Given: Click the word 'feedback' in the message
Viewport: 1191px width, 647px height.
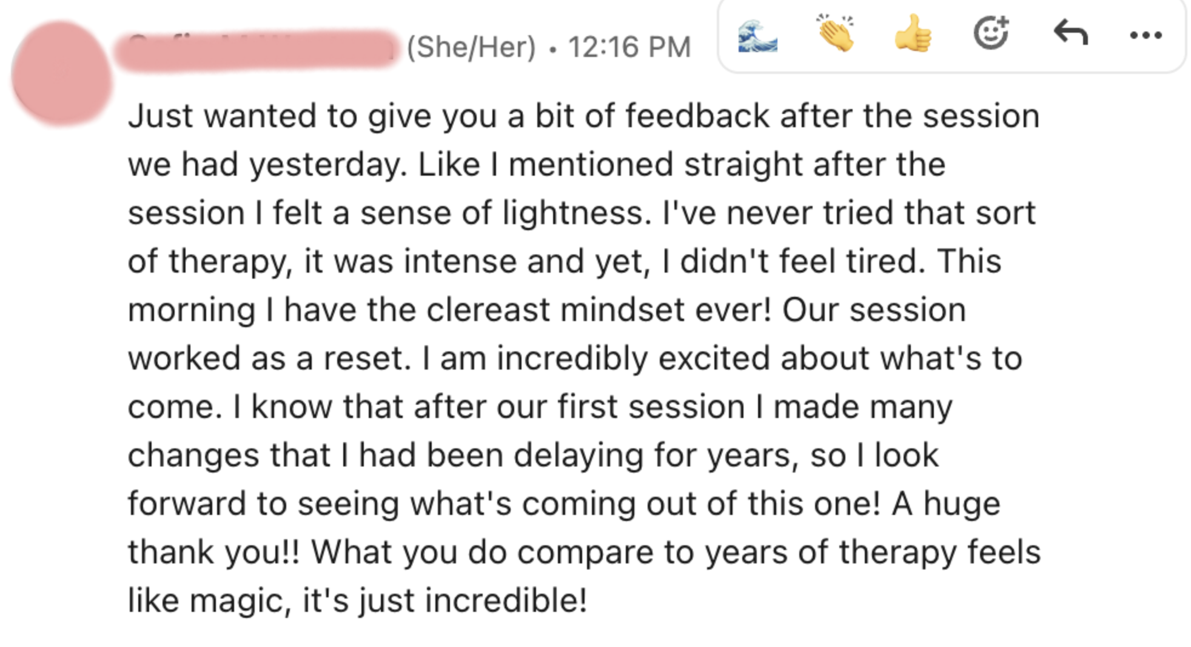Looking at the screenshot, I should point(697,116).
